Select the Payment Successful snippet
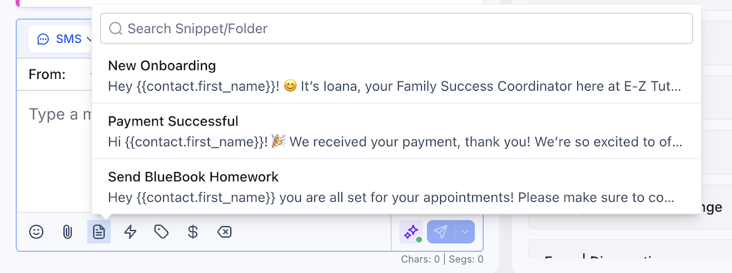The image size is (732, 273). 396,131
